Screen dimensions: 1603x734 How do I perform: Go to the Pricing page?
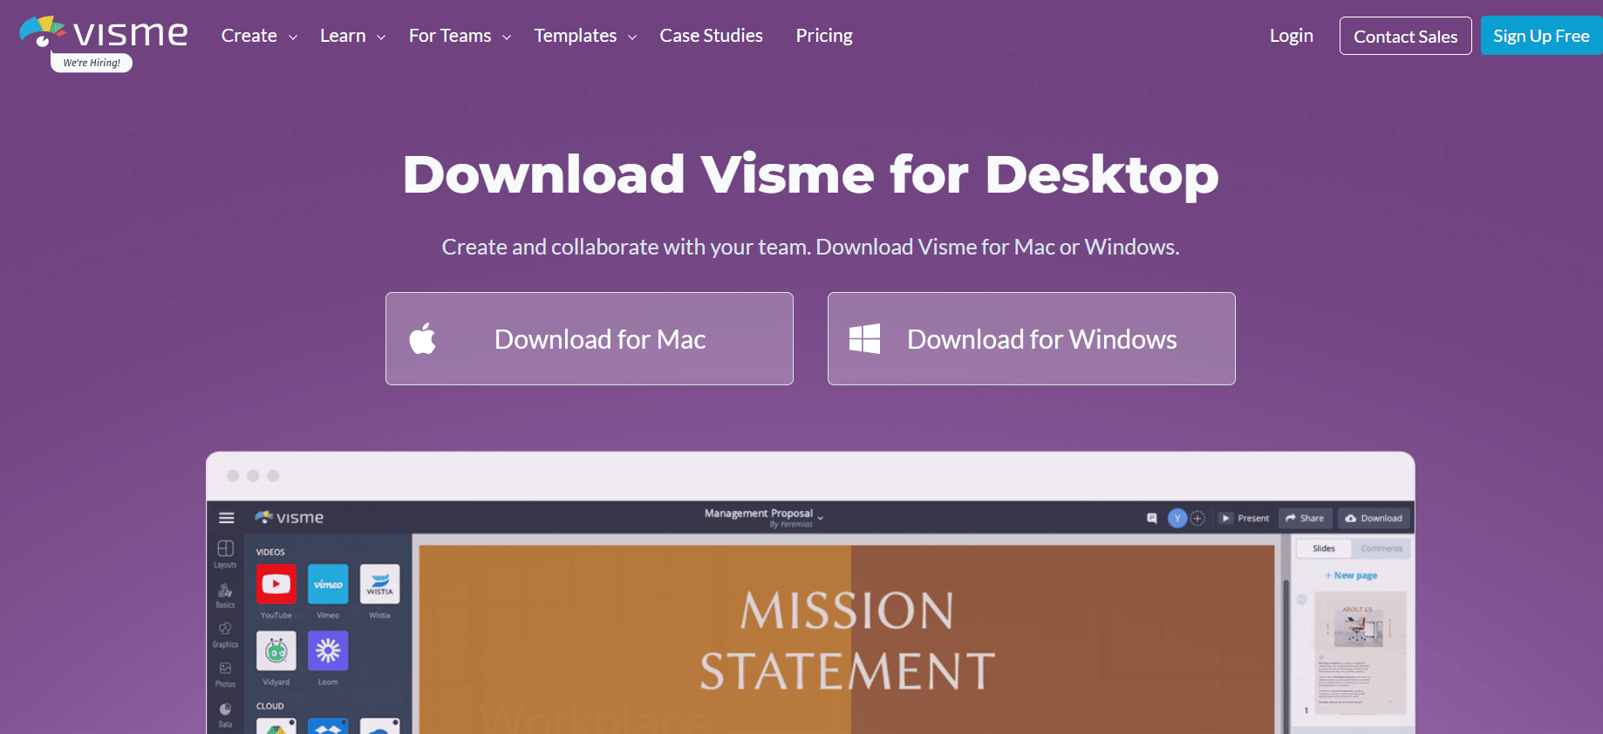(x=824, y=36)
